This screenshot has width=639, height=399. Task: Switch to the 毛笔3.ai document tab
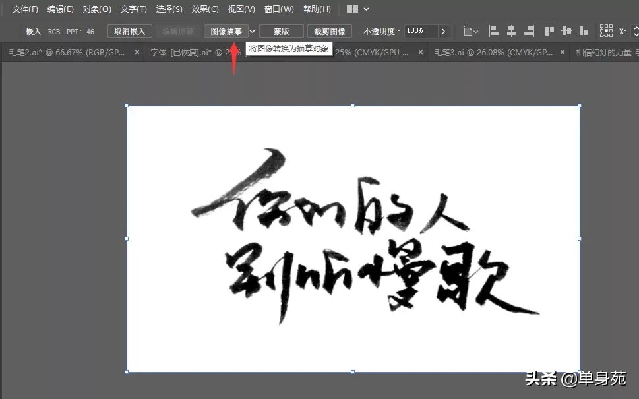(x=493, y=53)
